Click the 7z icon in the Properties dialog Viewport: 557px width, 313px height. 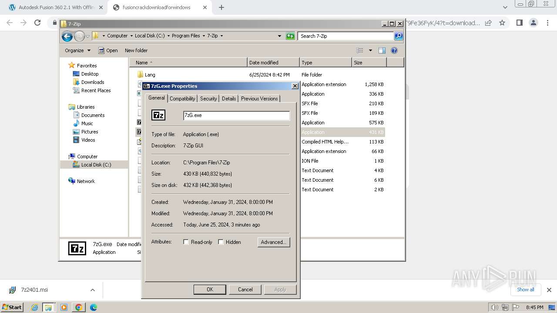[158, 115]
